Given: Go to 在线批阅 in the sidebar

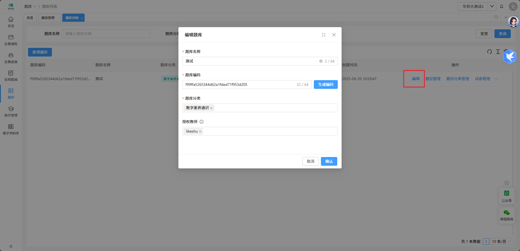Looking at the screenshot, I should coord(11,76).
